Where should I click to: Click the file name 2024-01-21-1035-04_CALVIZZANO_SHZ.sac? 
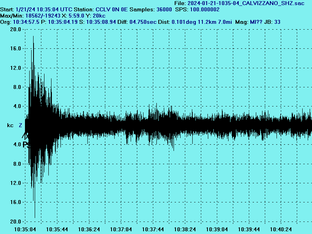point(246,4)
